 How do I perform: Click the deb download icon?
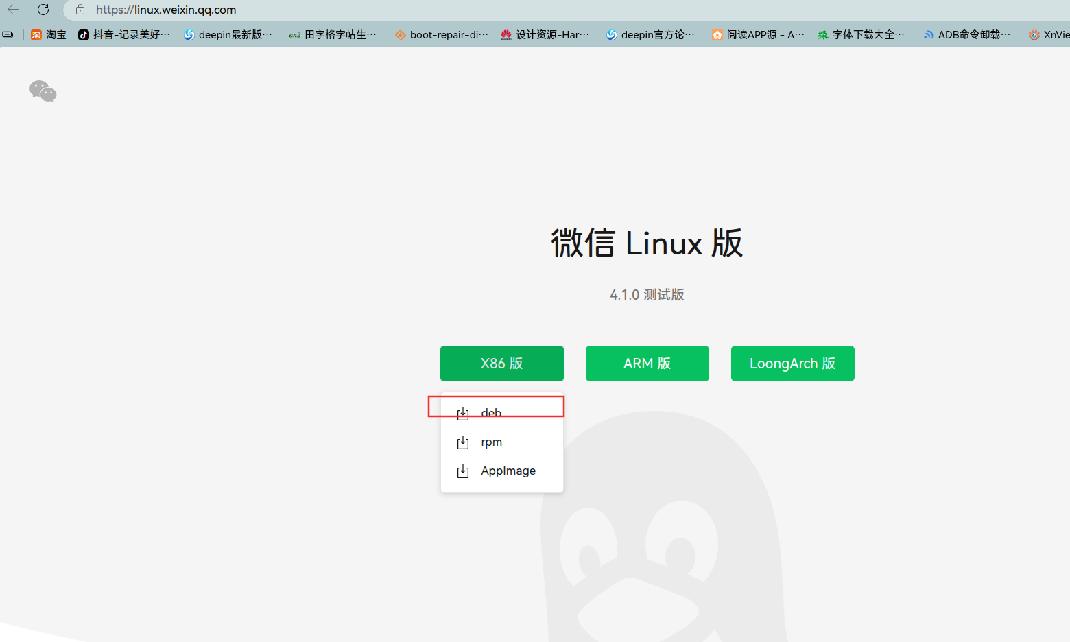click(x=463, y=413)
